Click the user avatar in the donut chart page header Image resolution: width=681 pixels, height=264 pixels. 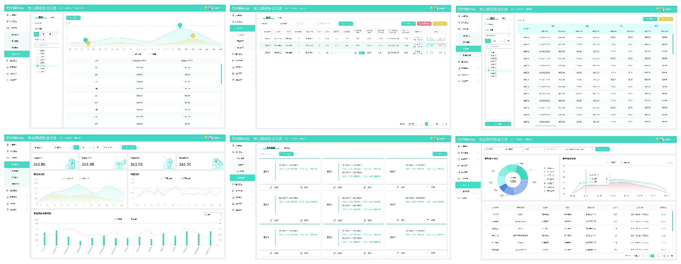(x=661, y=139)
